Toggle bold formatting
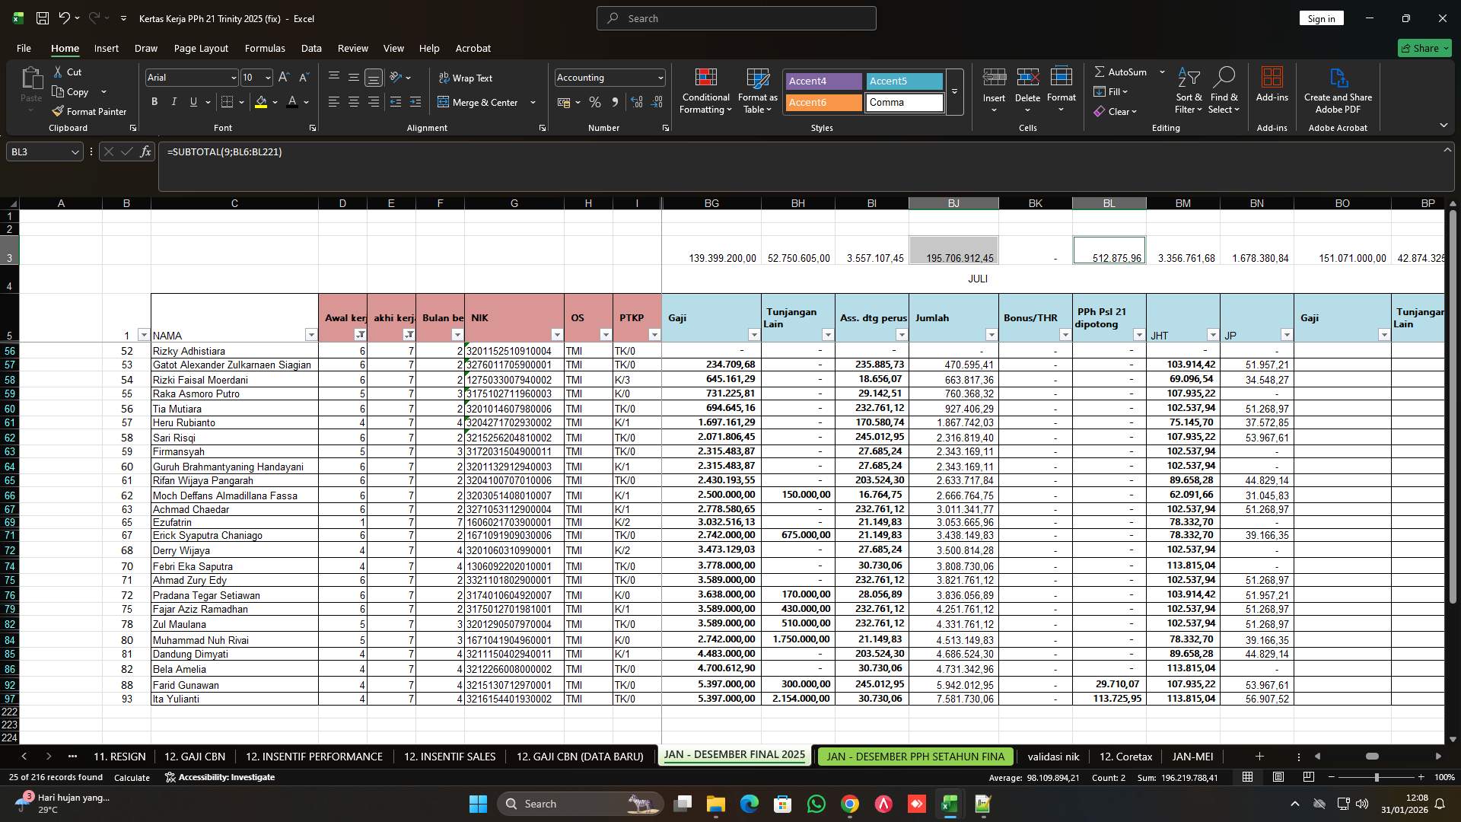The width and height of the screenshot is (1461, 822). (x=154, y=101)
